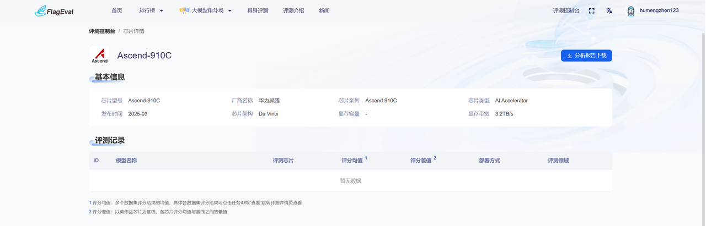
Task: Click the manufacturer value 华为昇腾
Action: (x=269, y=101)
